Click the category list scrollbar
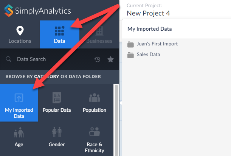 [x=116, y=120]
